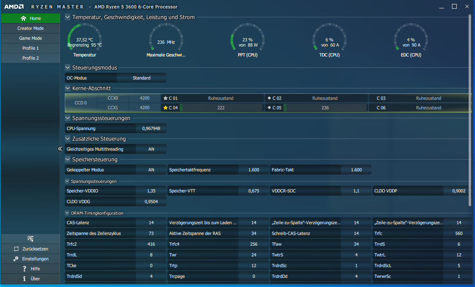The image size is (475, 287).
Task: Collapse the sidebar with double-arrow icon
Action: click(60, 149)
